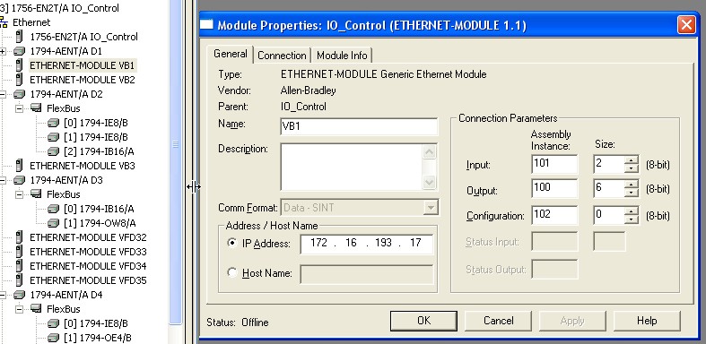The image size is (706, 344).
Task: Click the ETHERNET-MODULE VB2 module icon
Action: coord(19,80)
